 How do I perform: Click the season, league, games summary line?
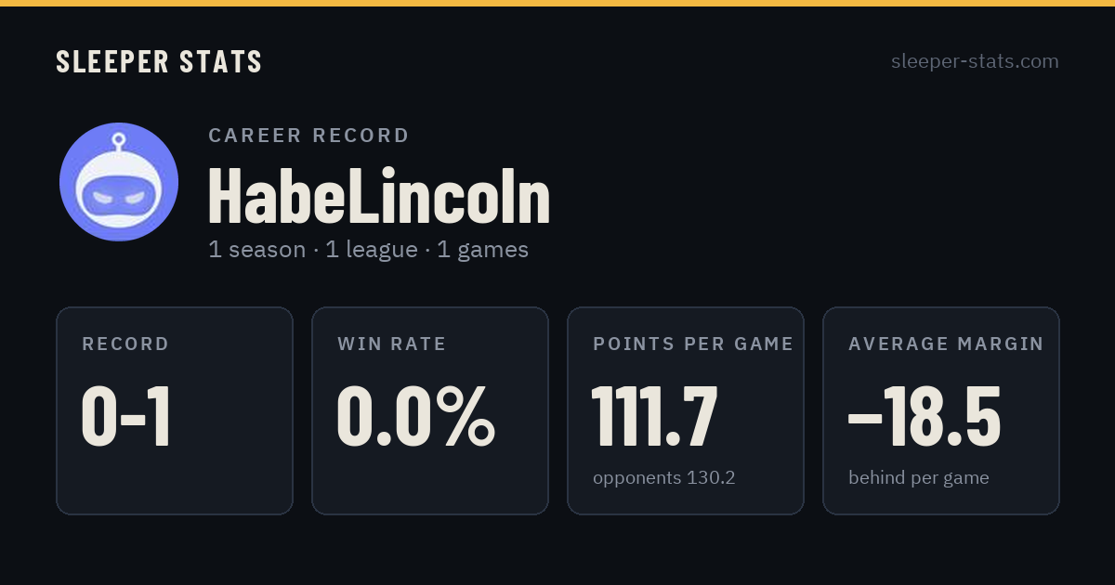tap(368, 250)
